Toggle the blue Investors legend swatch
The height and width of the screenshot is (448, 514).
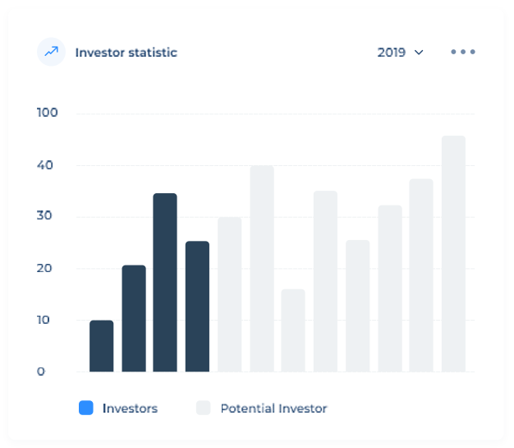[x=86, y=408]
